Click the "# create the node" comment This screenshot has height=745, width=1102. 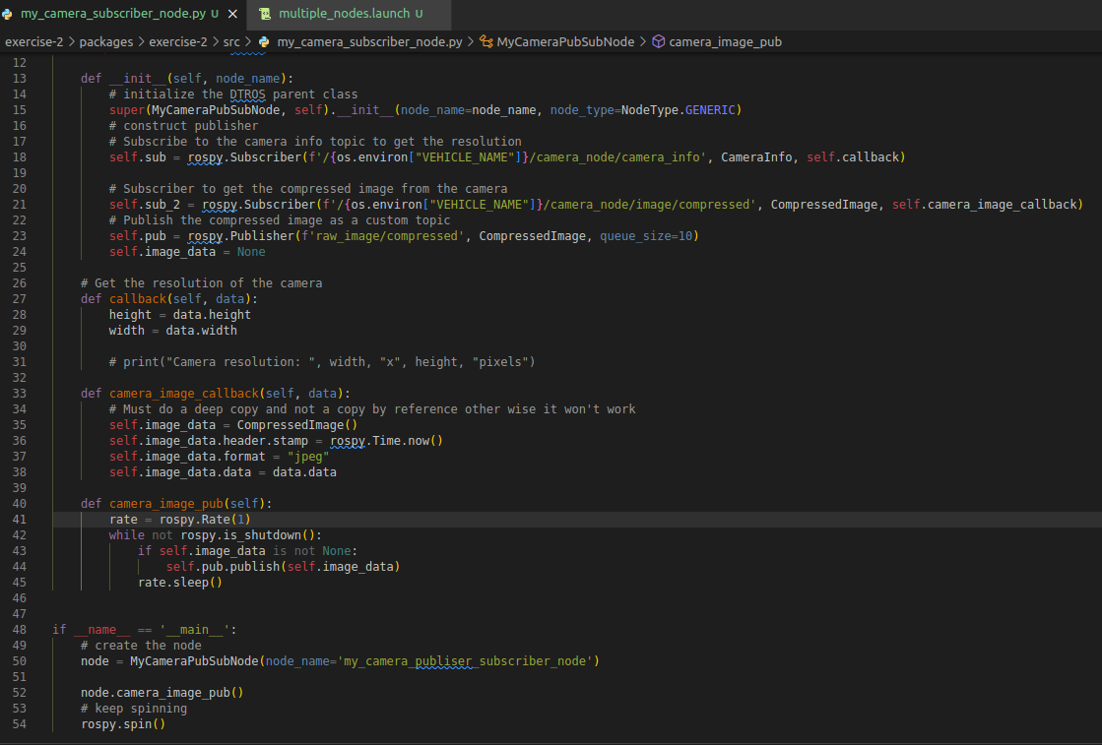(x=141, y=646)
